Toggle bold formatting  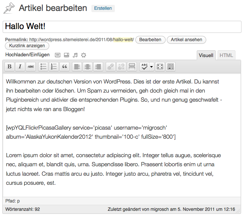click(x=9, y=66)
